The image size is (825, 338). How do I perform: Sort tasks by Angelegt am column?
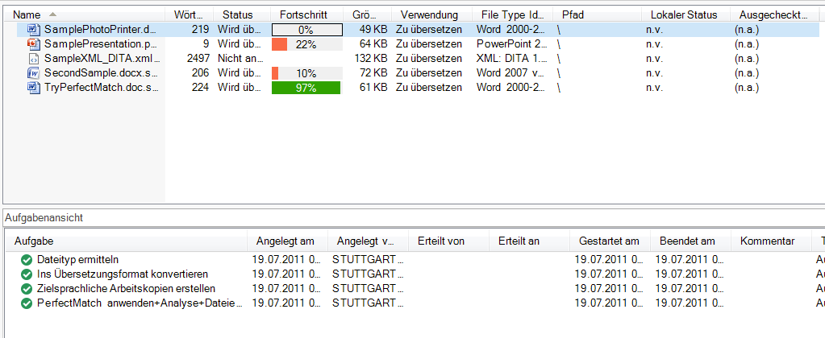click(287, 241)
